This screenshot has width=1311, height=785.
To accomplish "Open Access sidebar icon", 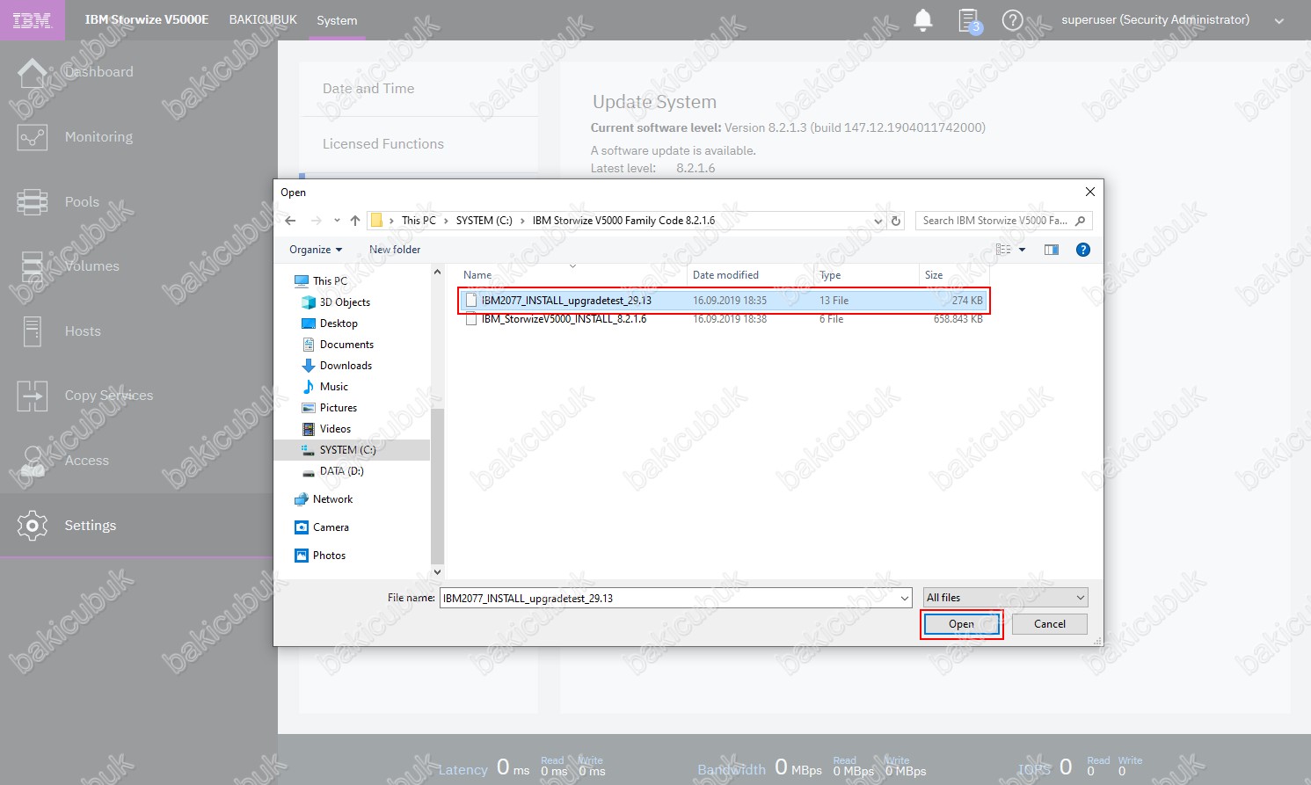I will pyautogui.click(x=33, y=461).
